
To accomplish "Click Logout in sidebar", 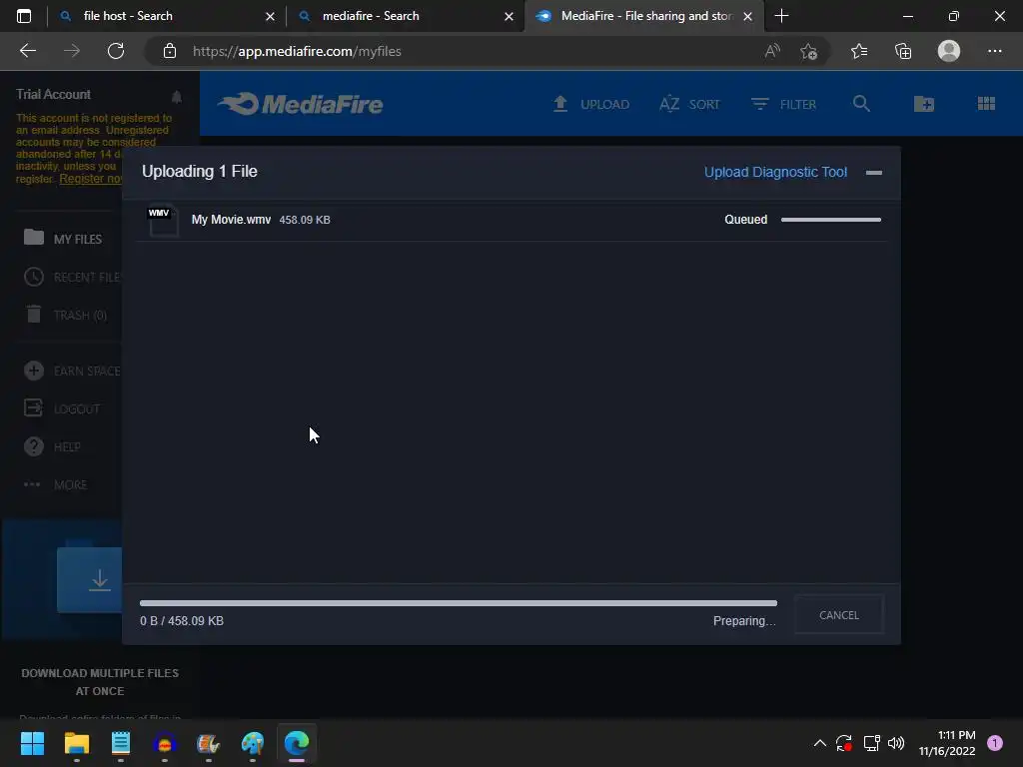I will click(62, 408).
